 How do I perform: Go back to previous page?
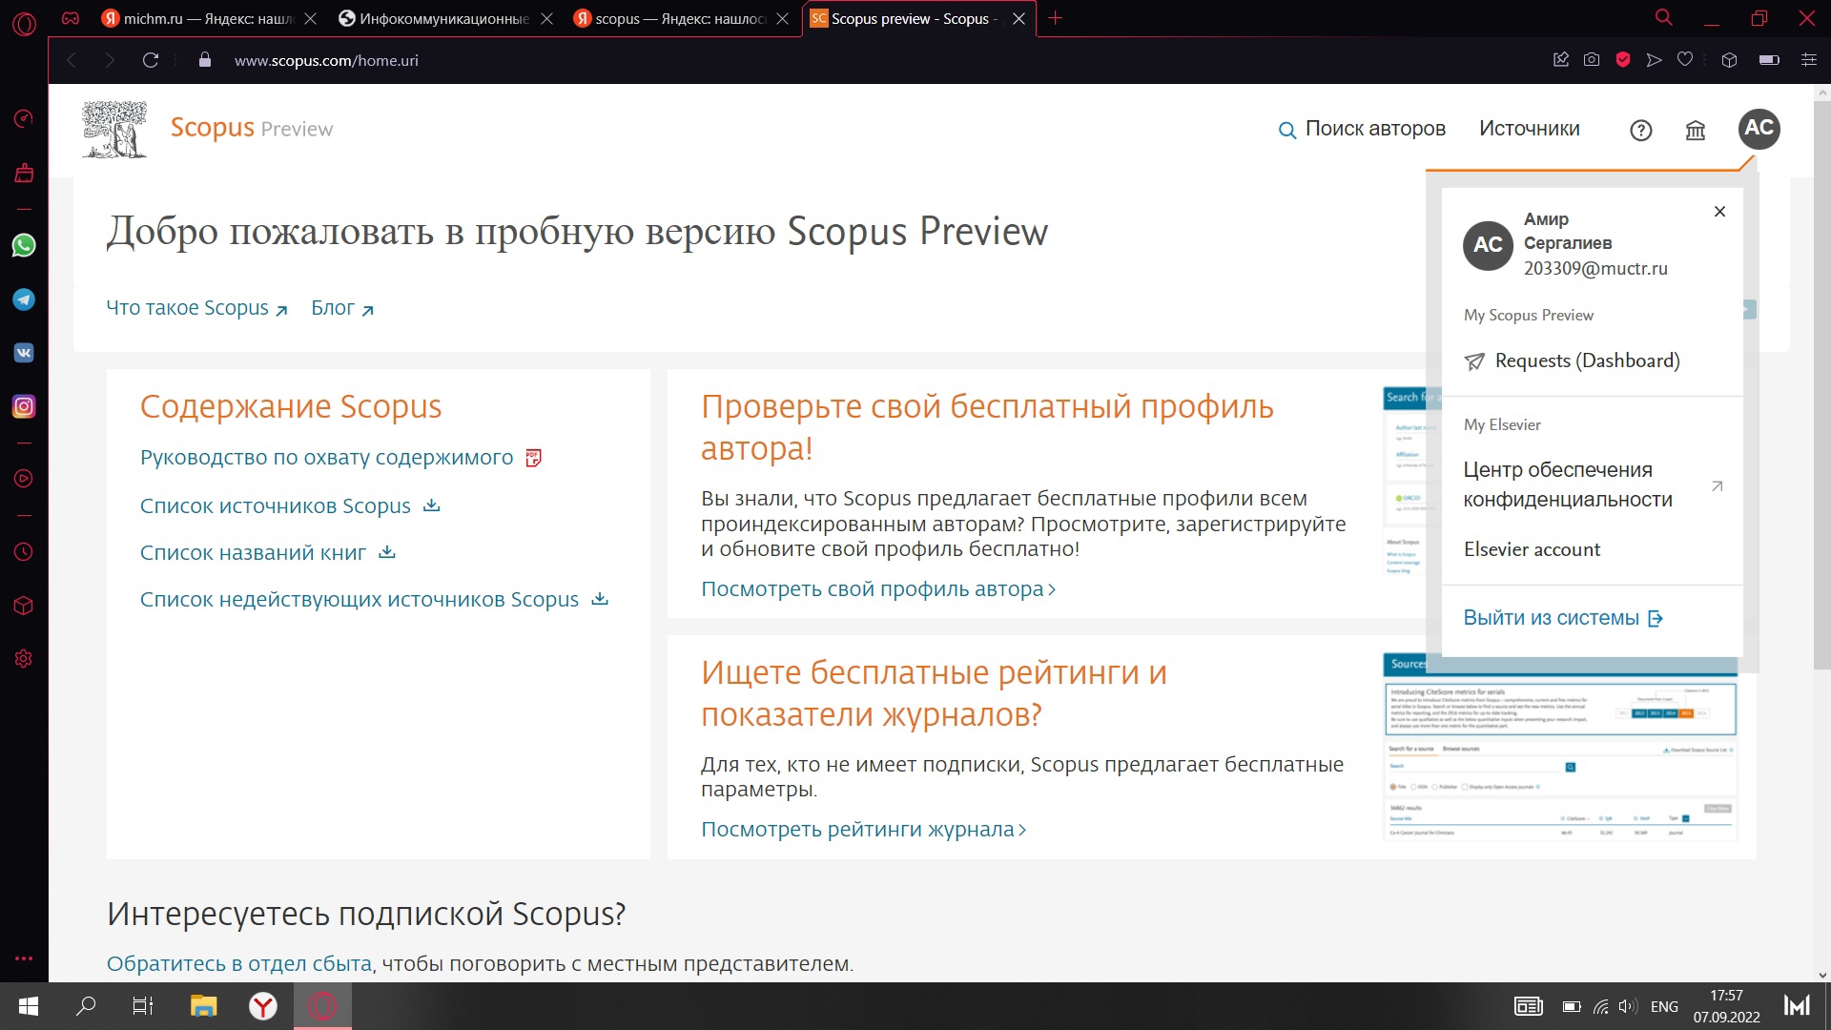point(72,60)
